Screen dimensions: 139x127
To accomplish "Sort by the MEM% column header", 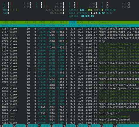I will 80,22.
